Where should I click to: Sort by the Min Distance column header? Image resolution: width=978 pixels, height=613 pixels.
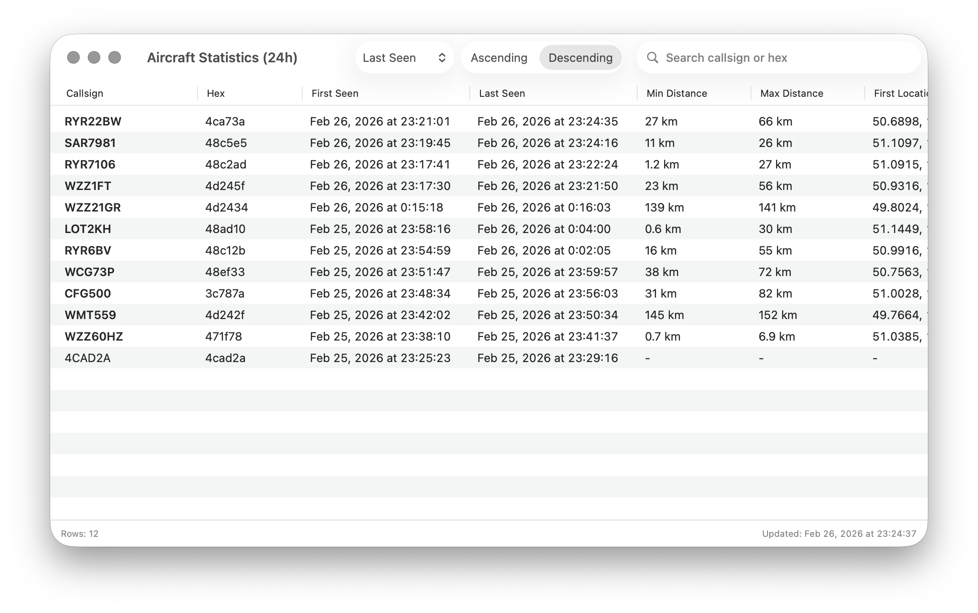(x=676, y=93)
